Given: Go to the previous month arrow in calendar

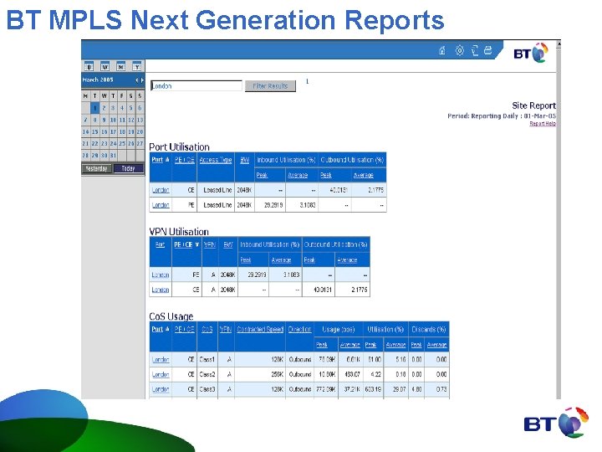Looking at the screenshot, I should point(136,80).
